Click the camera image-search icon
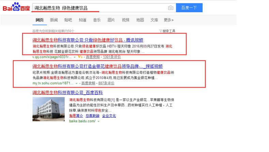 [x=170, y=8]
